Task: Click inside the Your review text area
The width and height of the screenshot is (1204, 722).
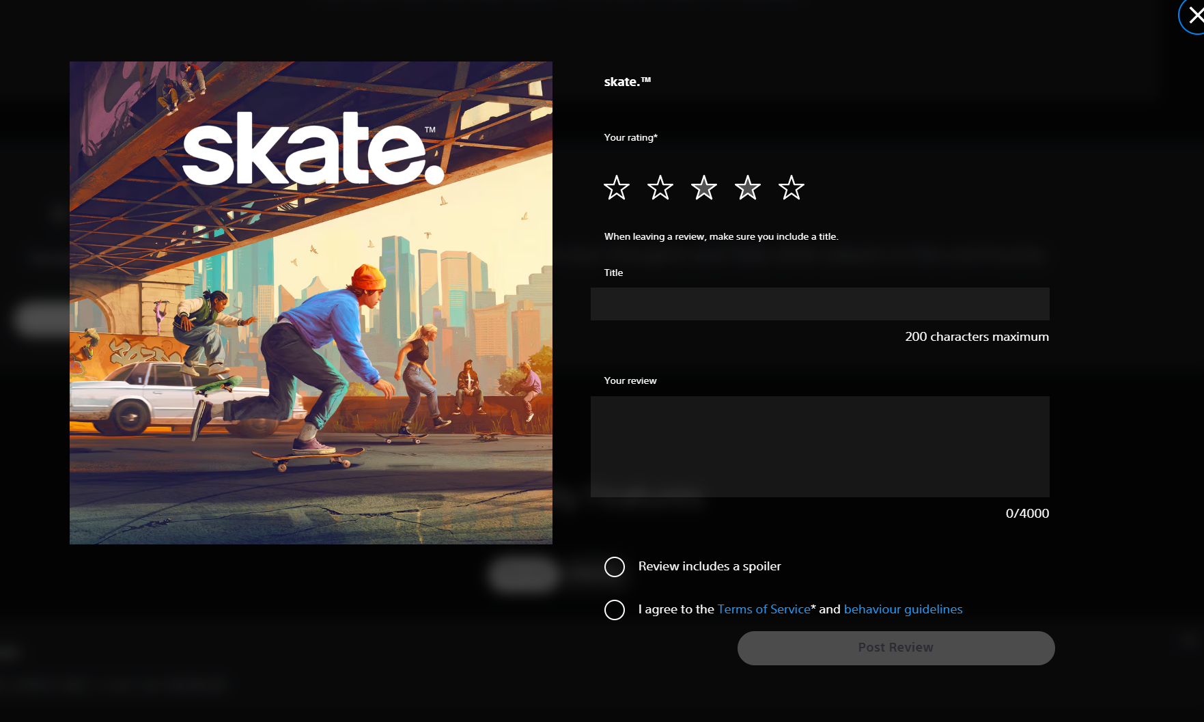Action: pos(820,446)
